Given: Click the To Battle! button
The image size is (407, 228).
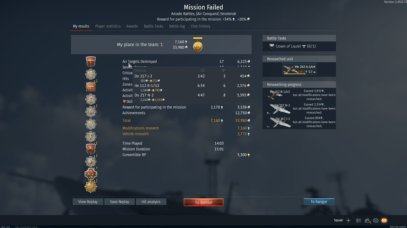Looking at the screenshot, I should [x=203, y=202].
